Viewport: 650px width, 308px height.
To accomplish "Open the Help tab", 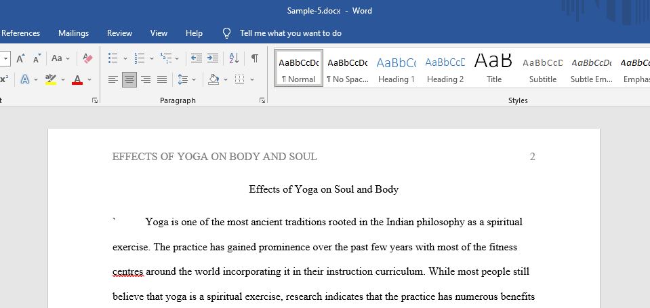I will point(194,33).
